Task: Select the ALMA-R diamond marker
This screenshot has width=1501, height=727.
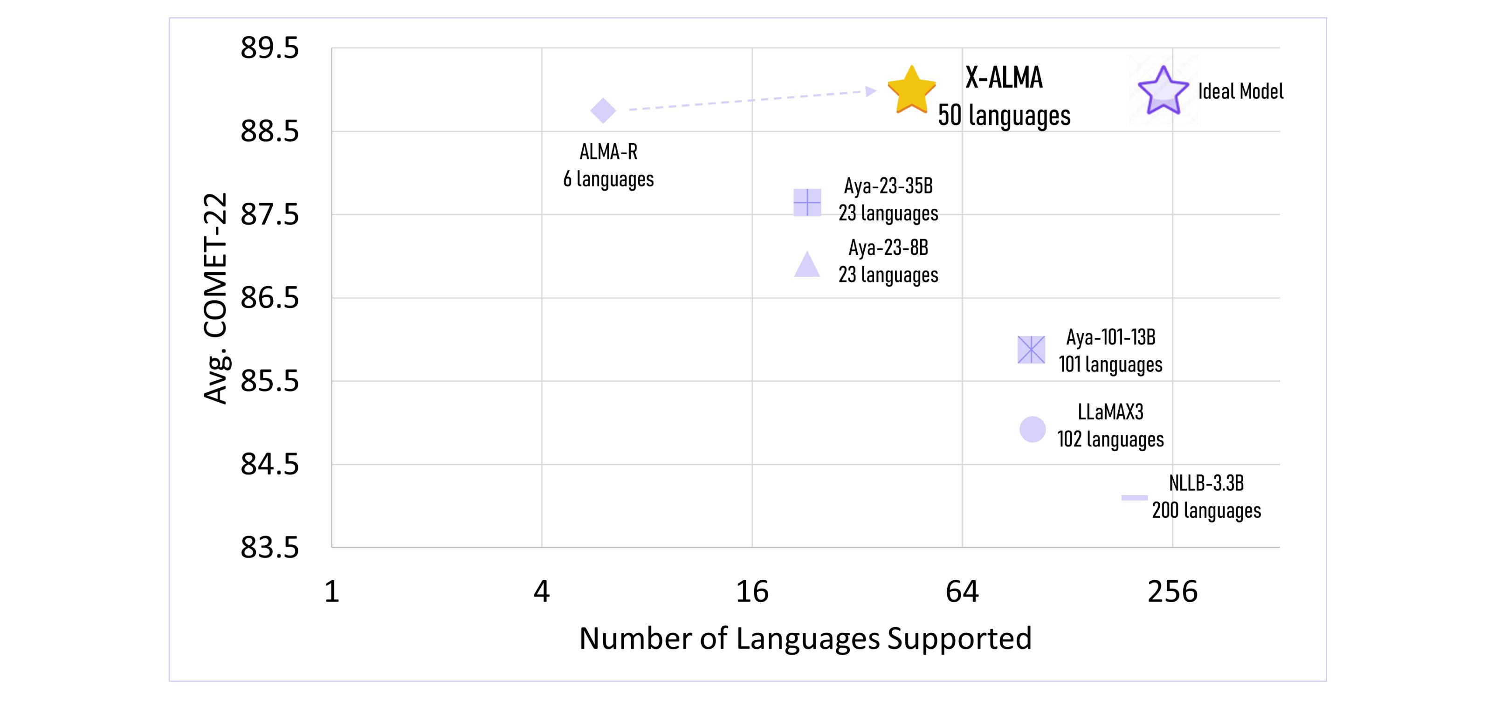Action: pyautogui.click(x=603, y=110)
